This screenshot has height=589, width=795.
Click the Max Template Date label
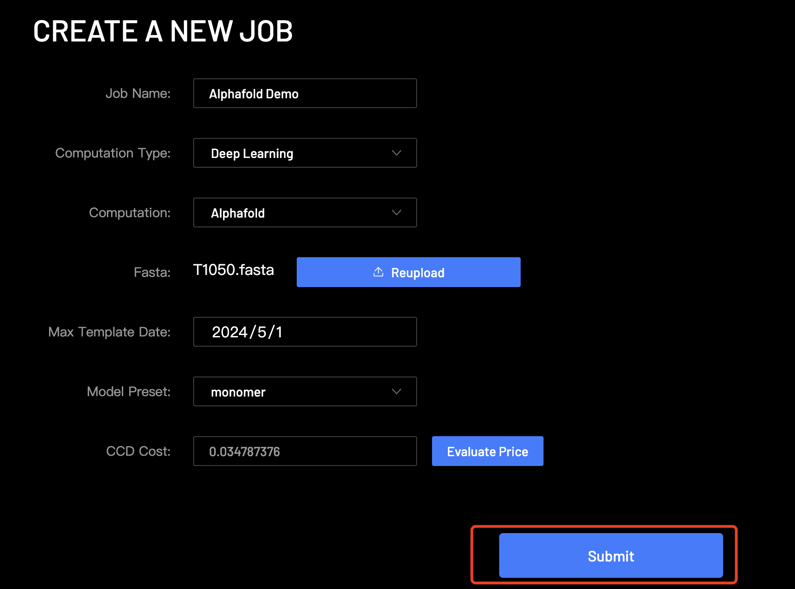110,332
